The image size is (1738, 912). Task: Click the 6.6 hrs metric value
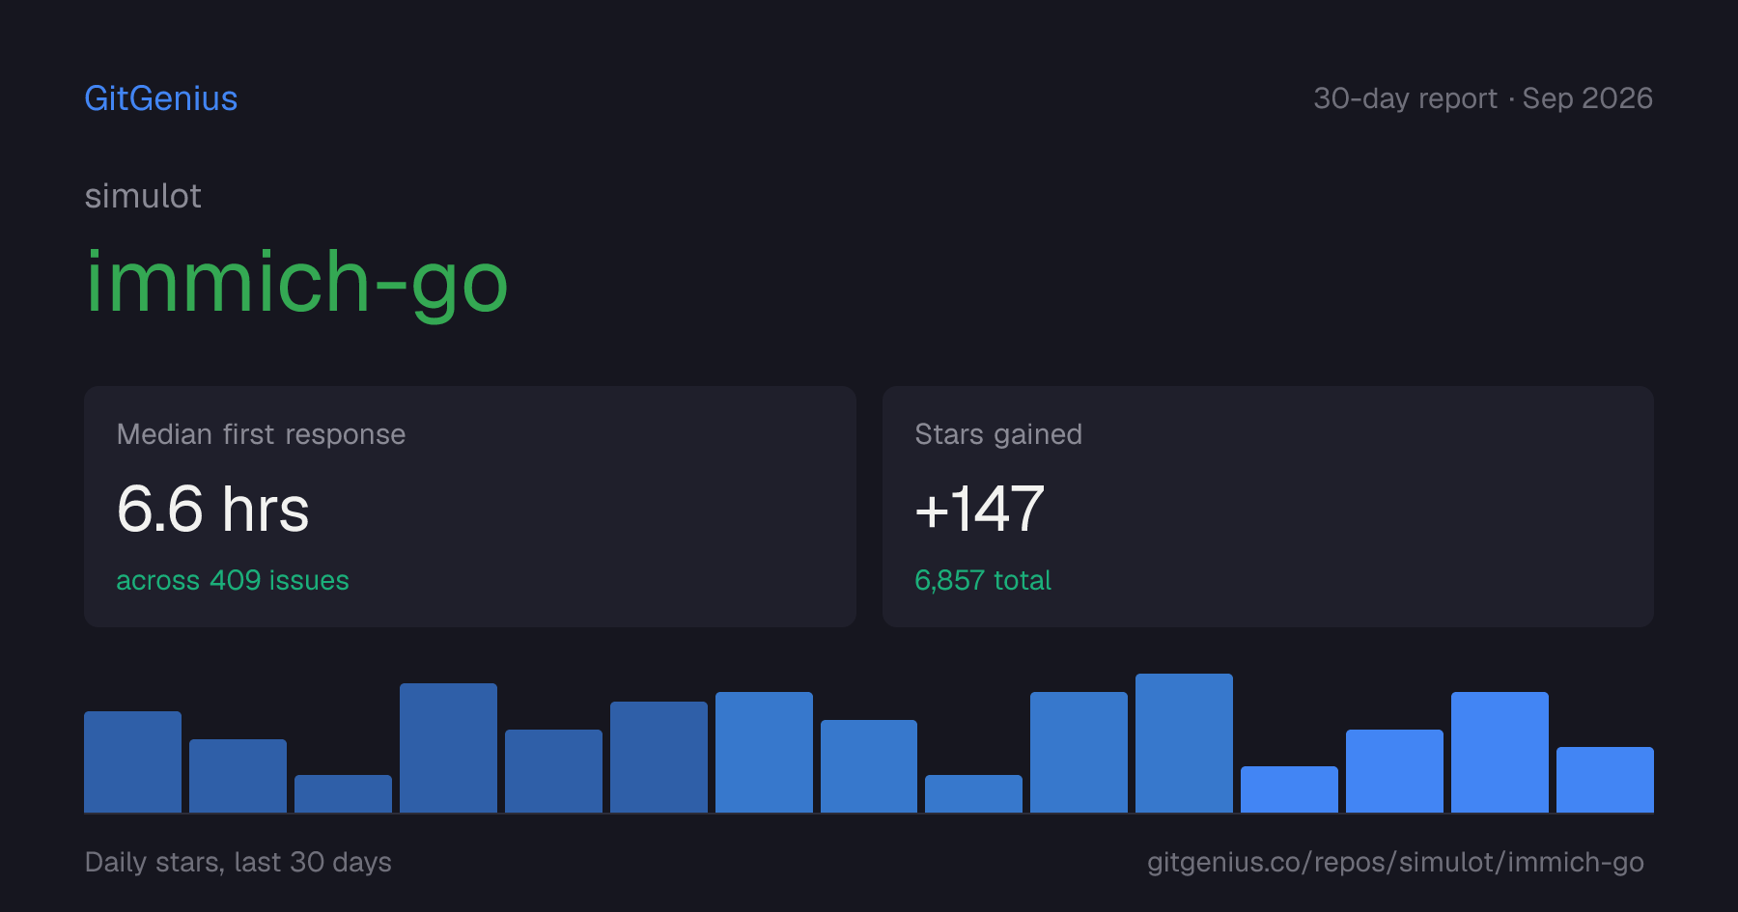[x=212, y=509]
